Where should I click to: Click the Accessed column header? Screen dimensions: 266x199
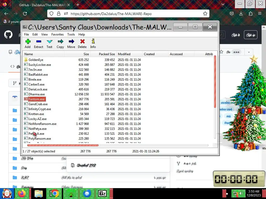(x=181, y=54)
